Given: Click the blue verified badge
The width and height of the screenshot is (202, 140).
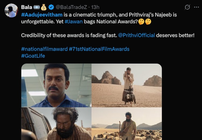Looking at the screenshot, I should click(x=51, y=7).
